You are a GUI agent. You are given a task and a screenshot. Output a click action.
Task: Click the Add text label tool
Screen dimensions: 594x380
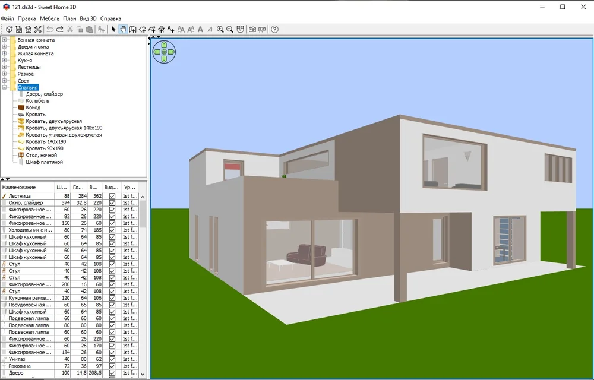click(171, 29)
